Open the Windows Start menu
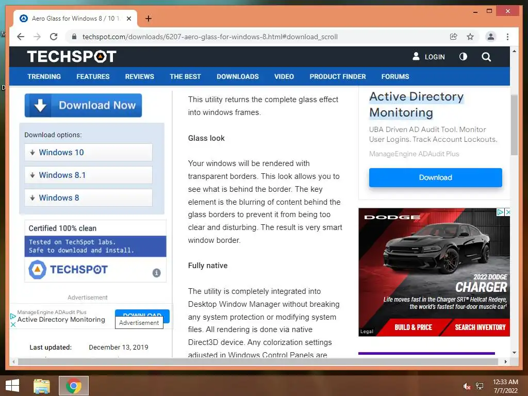 click(12, 386)
